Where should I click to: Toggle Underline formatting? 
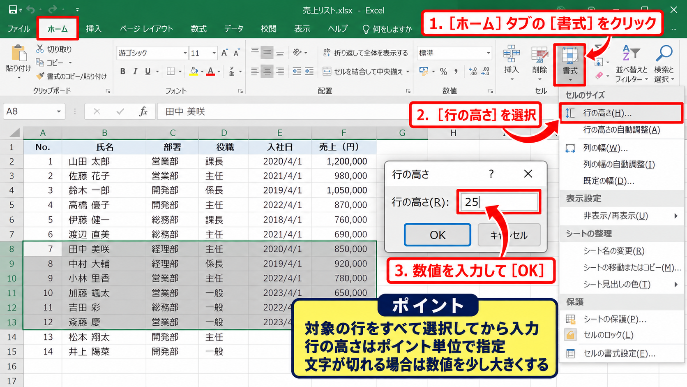(148, 71)
